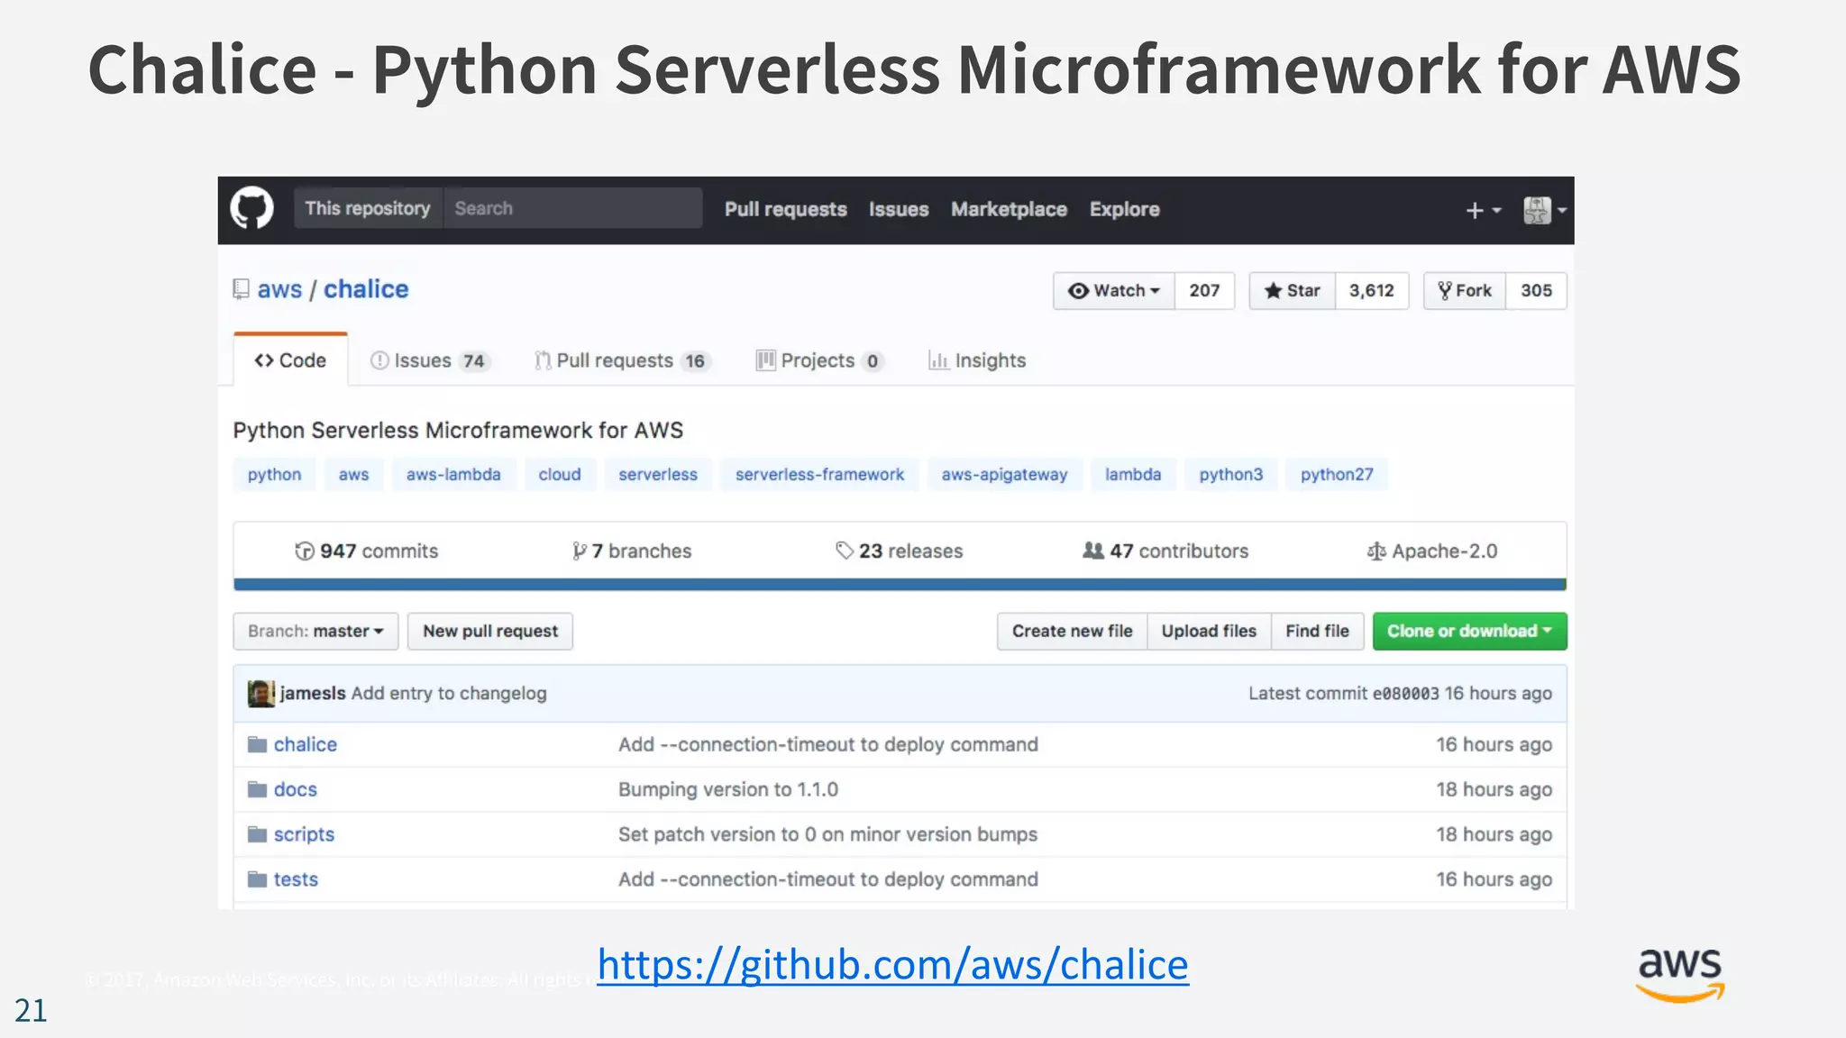The width and height of the screenshot is (1846, 1038).
Task: Switch to the Issues 74 tab
Action: pos(430,360)
